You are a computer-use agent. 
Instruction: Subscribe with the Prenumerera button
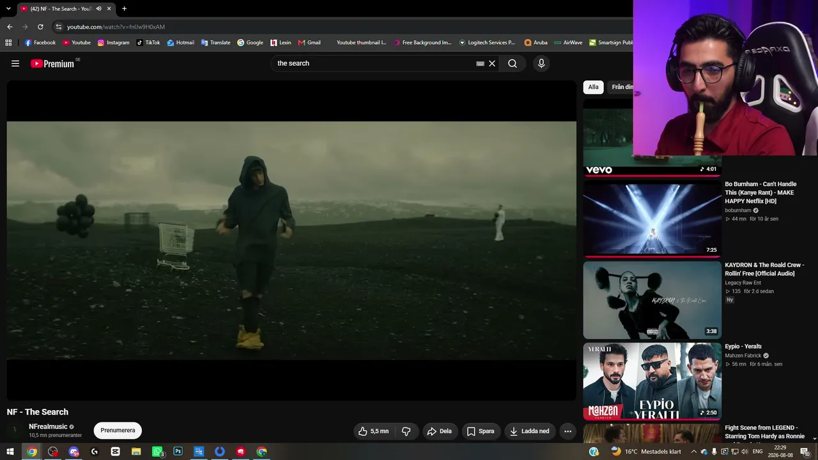[x=118, y=431]
